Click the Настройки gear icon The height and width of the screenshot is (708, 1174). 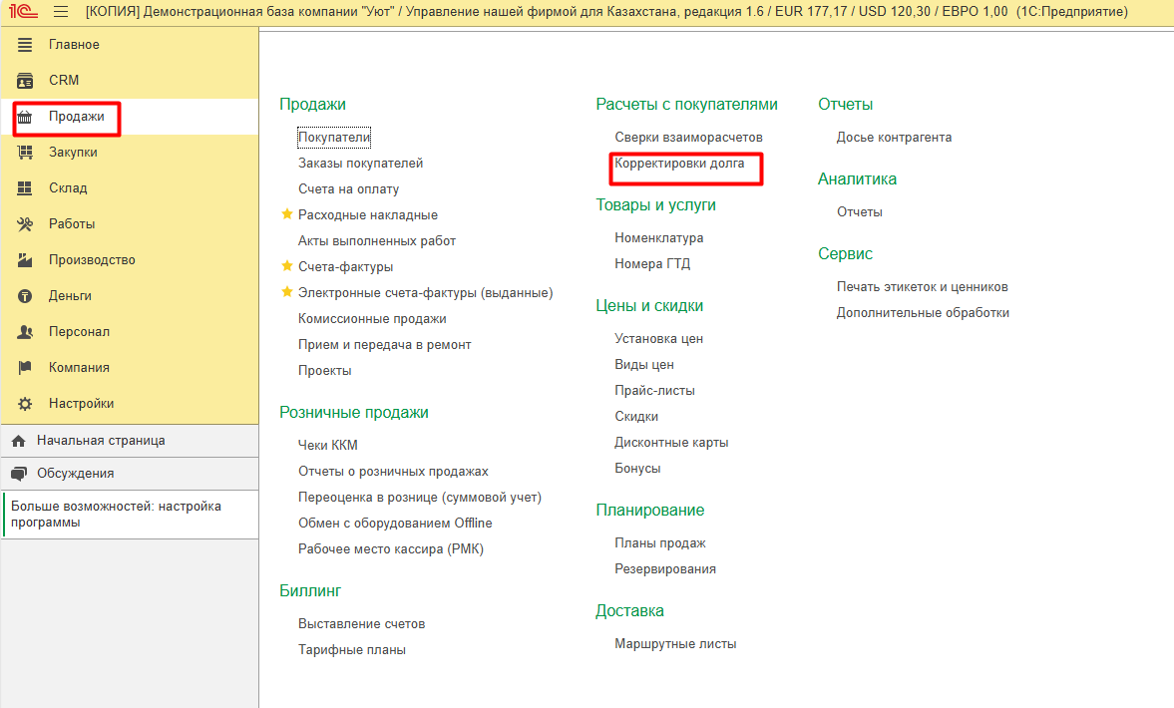click(26, 404)
